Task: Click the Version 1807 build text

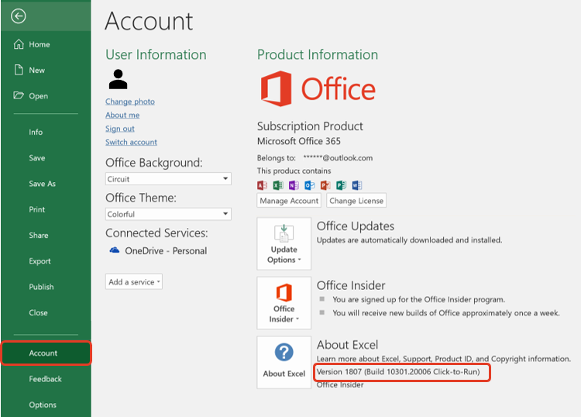Action: [398, 372]
